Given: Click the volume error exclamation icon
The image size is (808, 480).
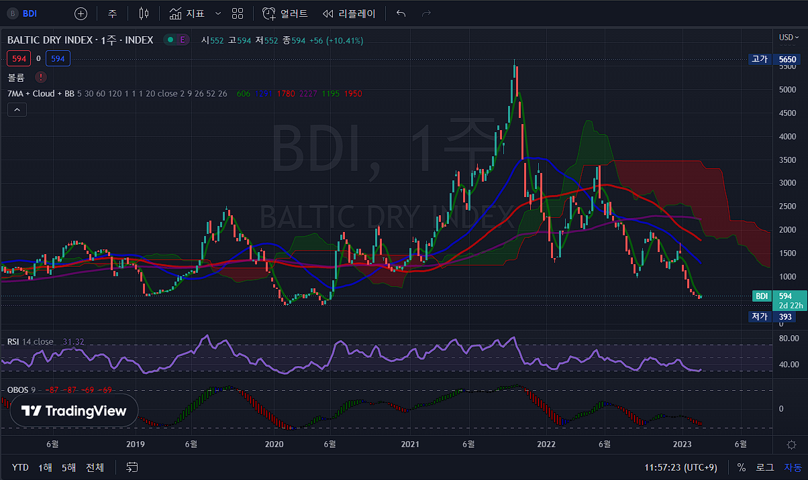Looking at the screenshot, I should point(41,77).
